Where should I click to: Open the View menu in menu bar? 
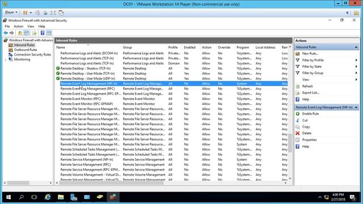pyautogui.click(x=31, y=27)
